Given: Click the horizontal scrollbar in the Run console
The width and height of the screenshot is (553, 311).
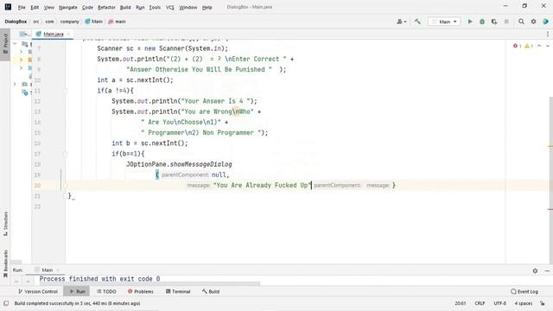Looking at the screenshot, I should click(x=149, y=283).
